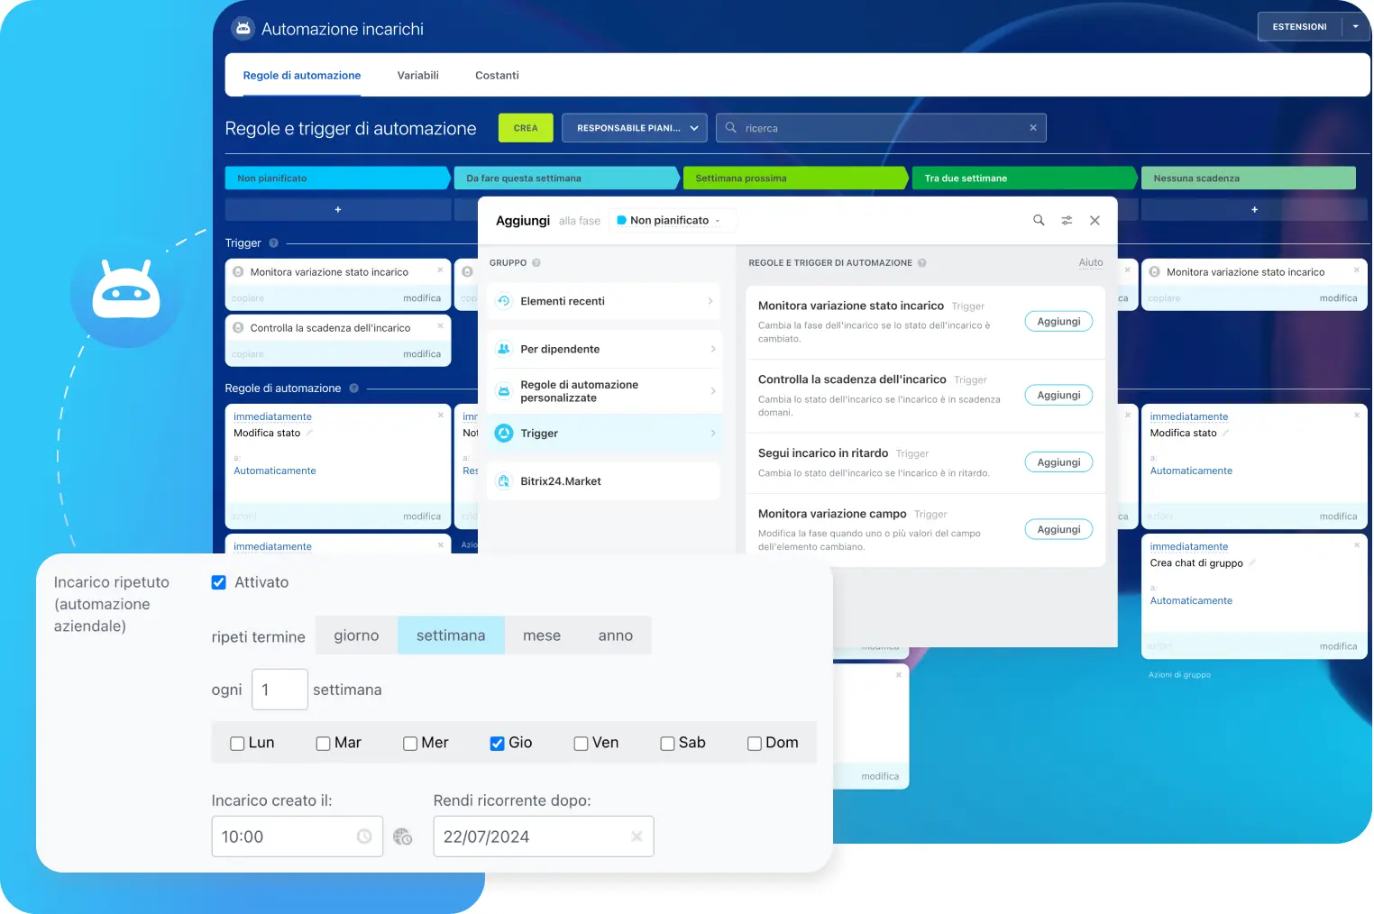Click plus button under Nessuna scadenza column
This screenshot has height=914, width=1374.
click(x=1254, y=209)
